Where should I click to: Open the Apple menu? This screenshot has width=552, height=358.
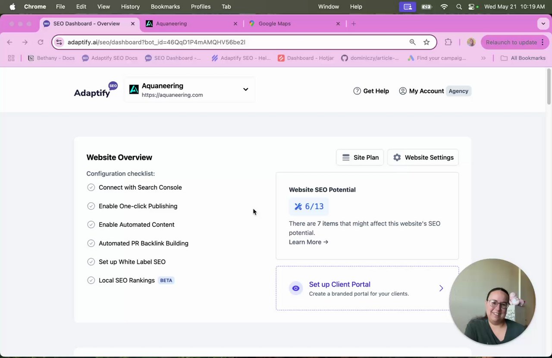tap(12, 6)
